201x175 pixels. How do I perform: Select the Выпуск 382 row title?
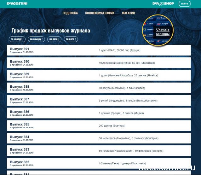20,162
